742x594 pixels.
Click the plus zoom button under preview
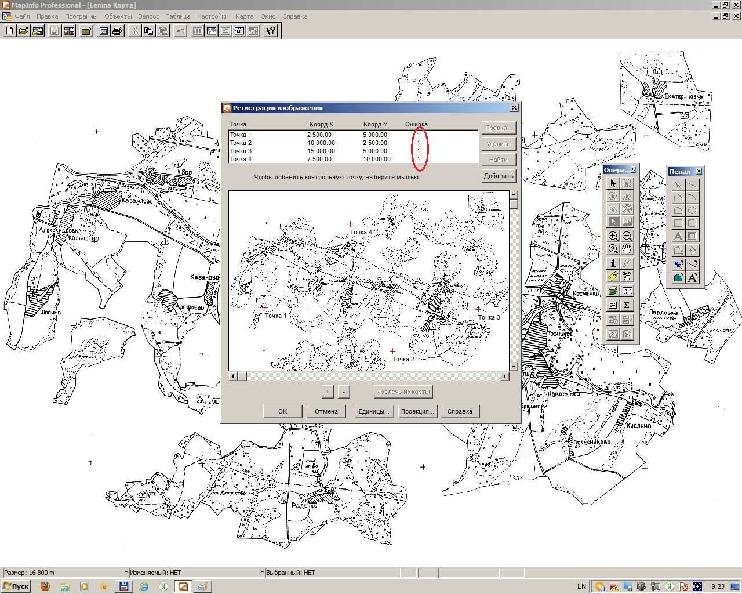click(328, 392)
